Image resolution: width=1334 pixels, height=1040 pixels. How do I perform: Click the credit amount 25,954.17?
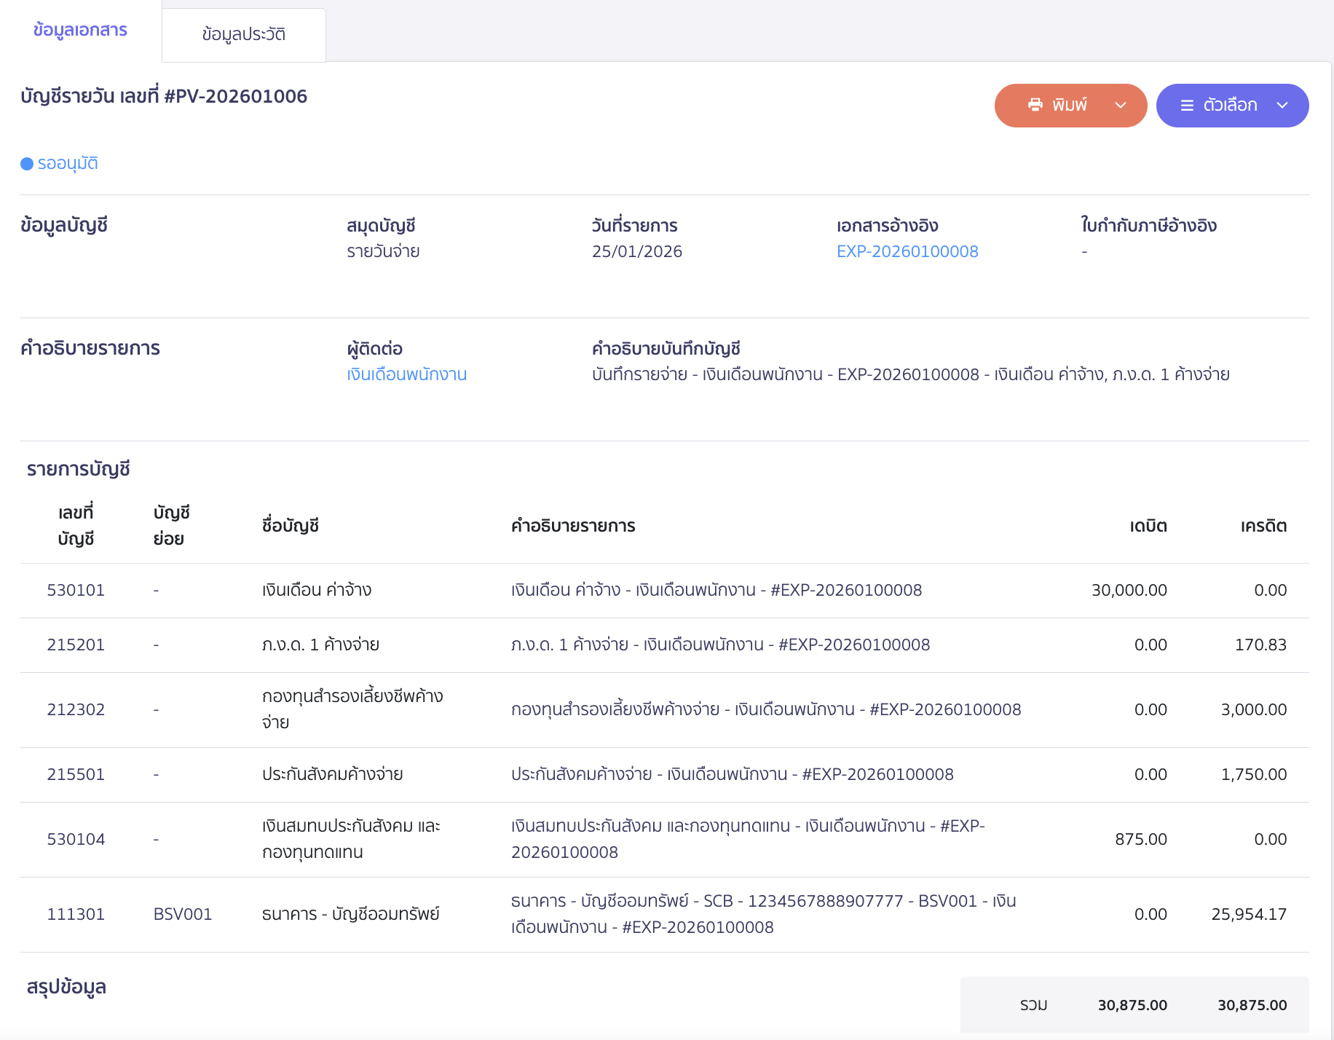[x=1248, y=914]
